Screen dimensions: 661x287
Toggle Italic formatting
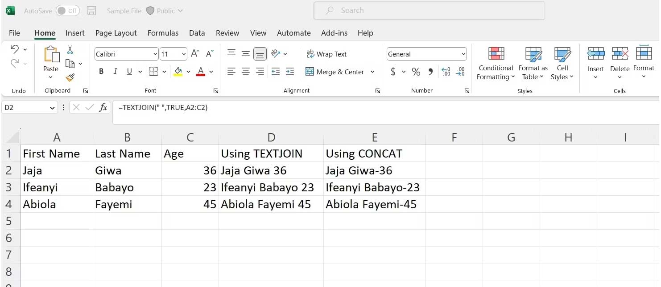115,72
